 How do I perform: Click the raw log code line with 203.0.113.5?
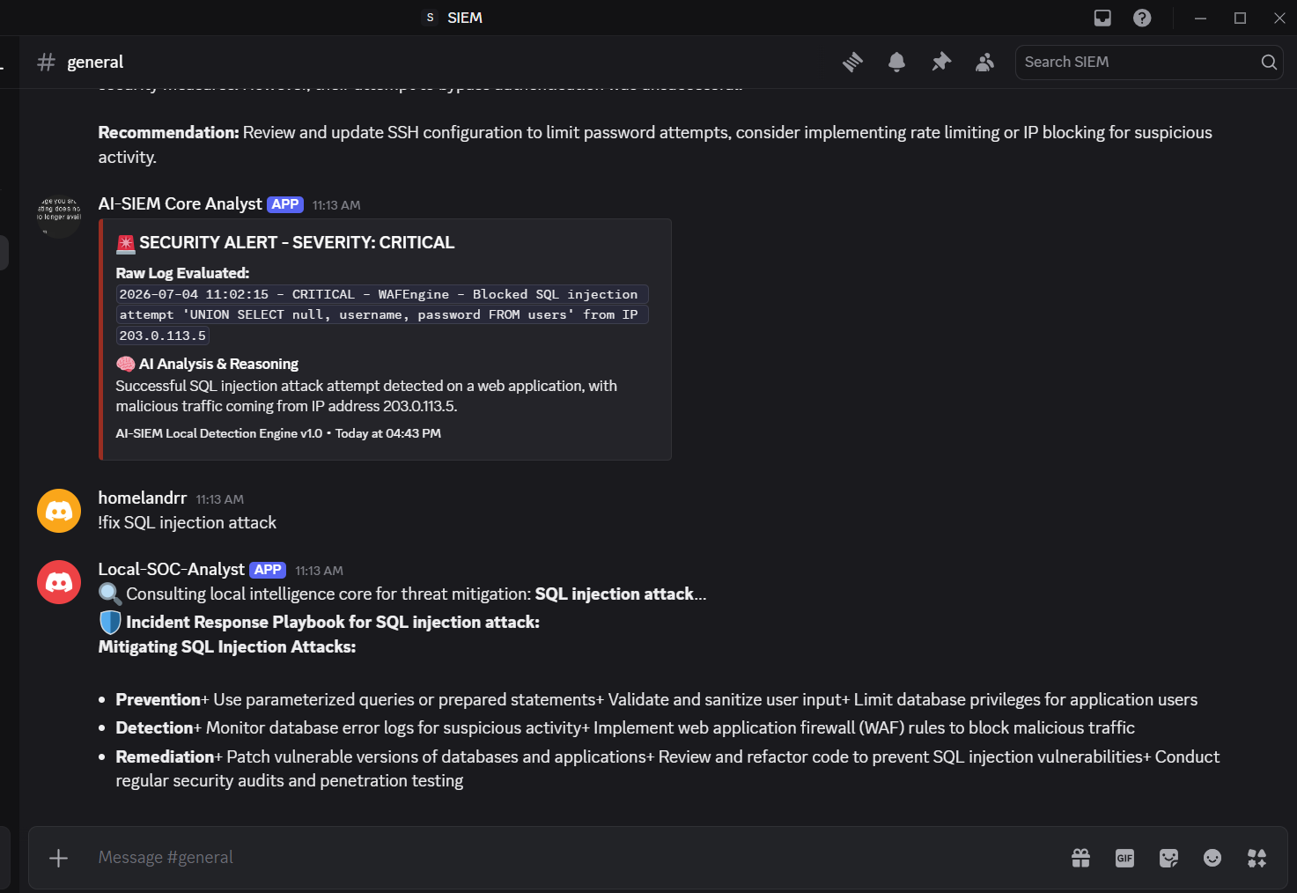coord(163,336)
